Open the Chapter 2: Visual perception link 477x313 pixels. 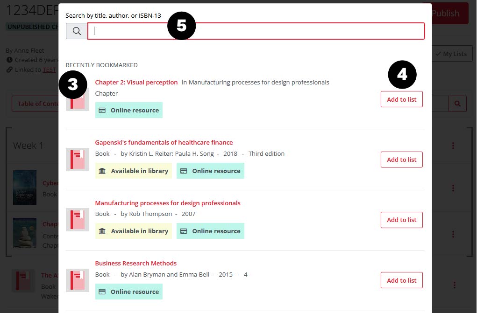[136, 82]
